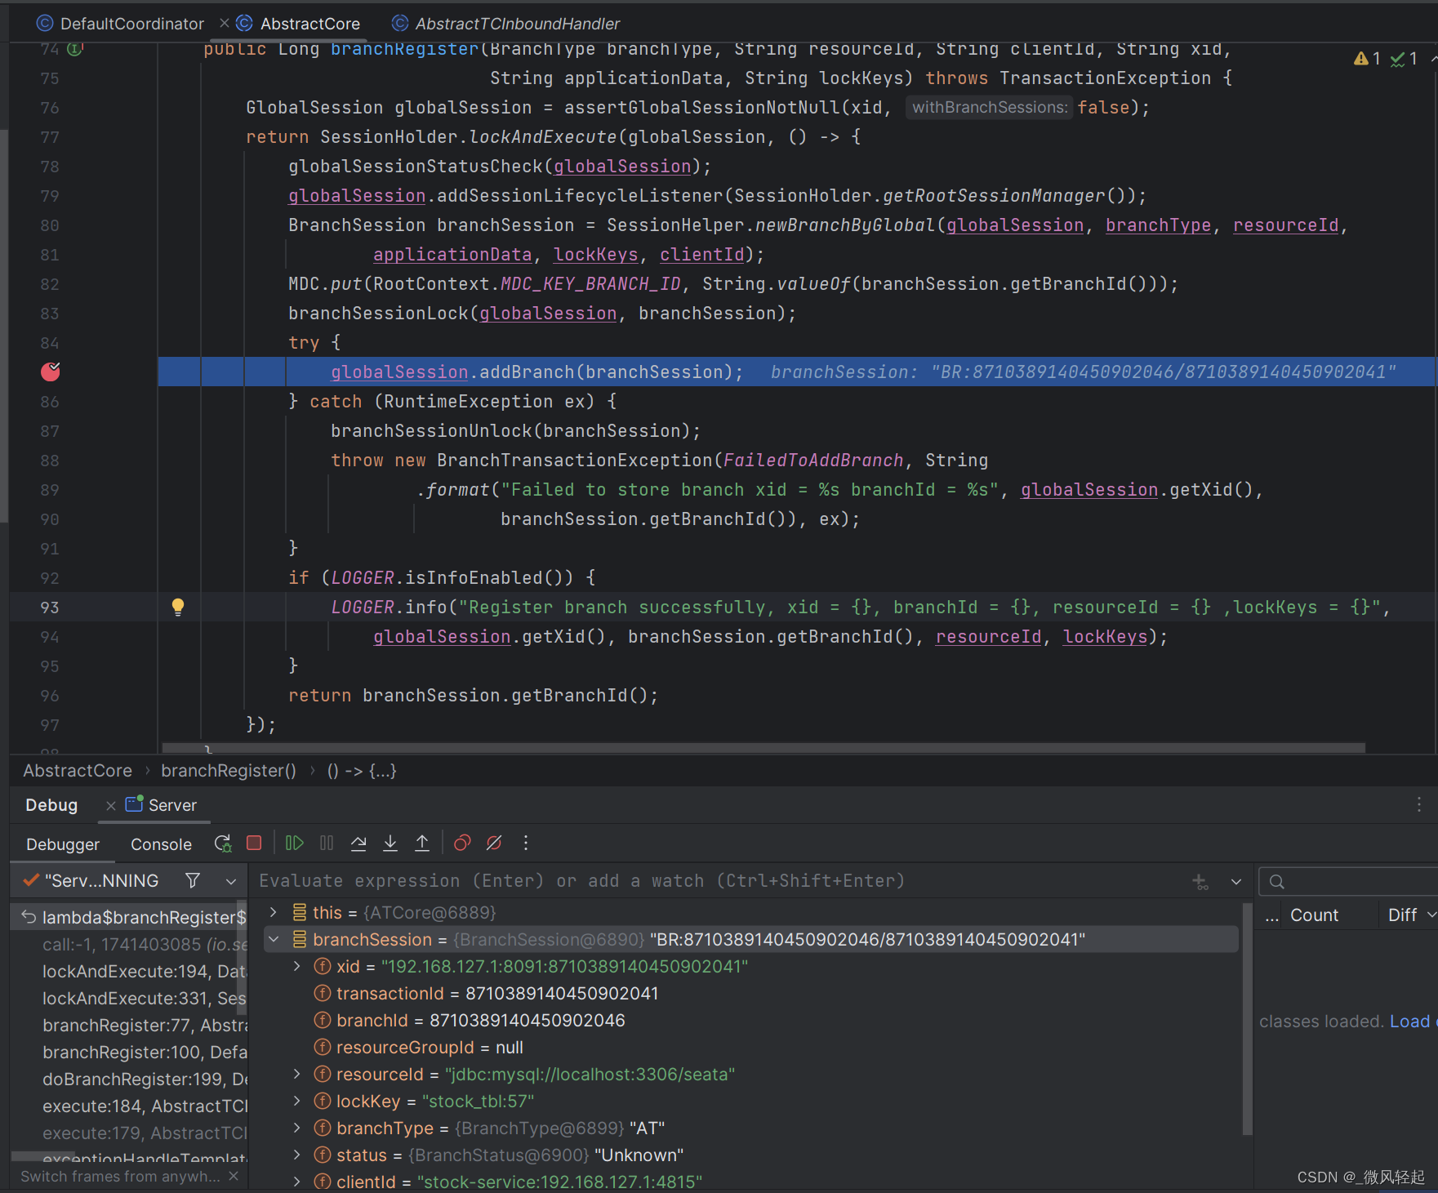Step over the current line
1438x1193 pixels.
358,843
